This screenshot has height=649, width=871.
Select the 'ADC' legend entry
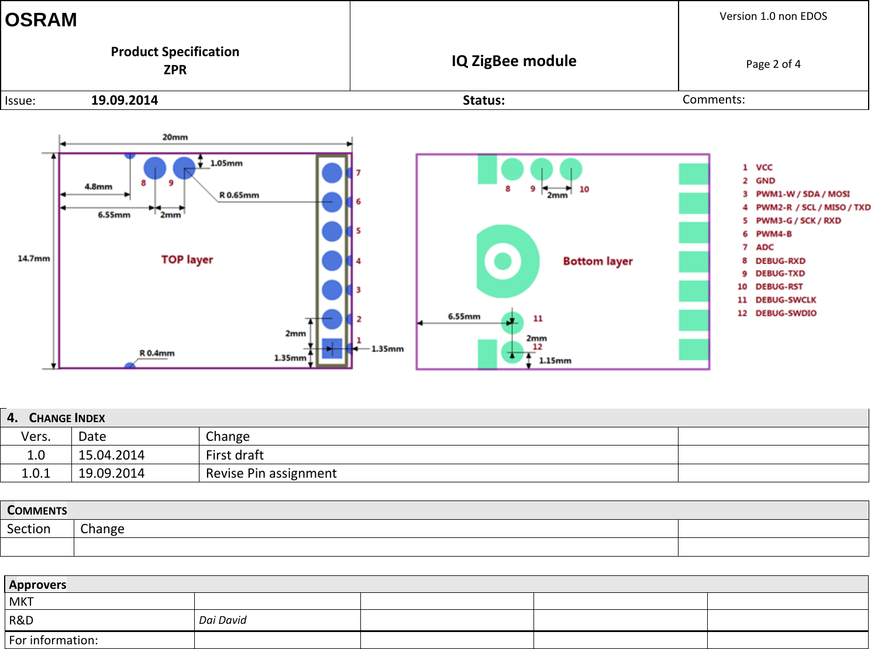pyautogui.click(x=765, y=247)
